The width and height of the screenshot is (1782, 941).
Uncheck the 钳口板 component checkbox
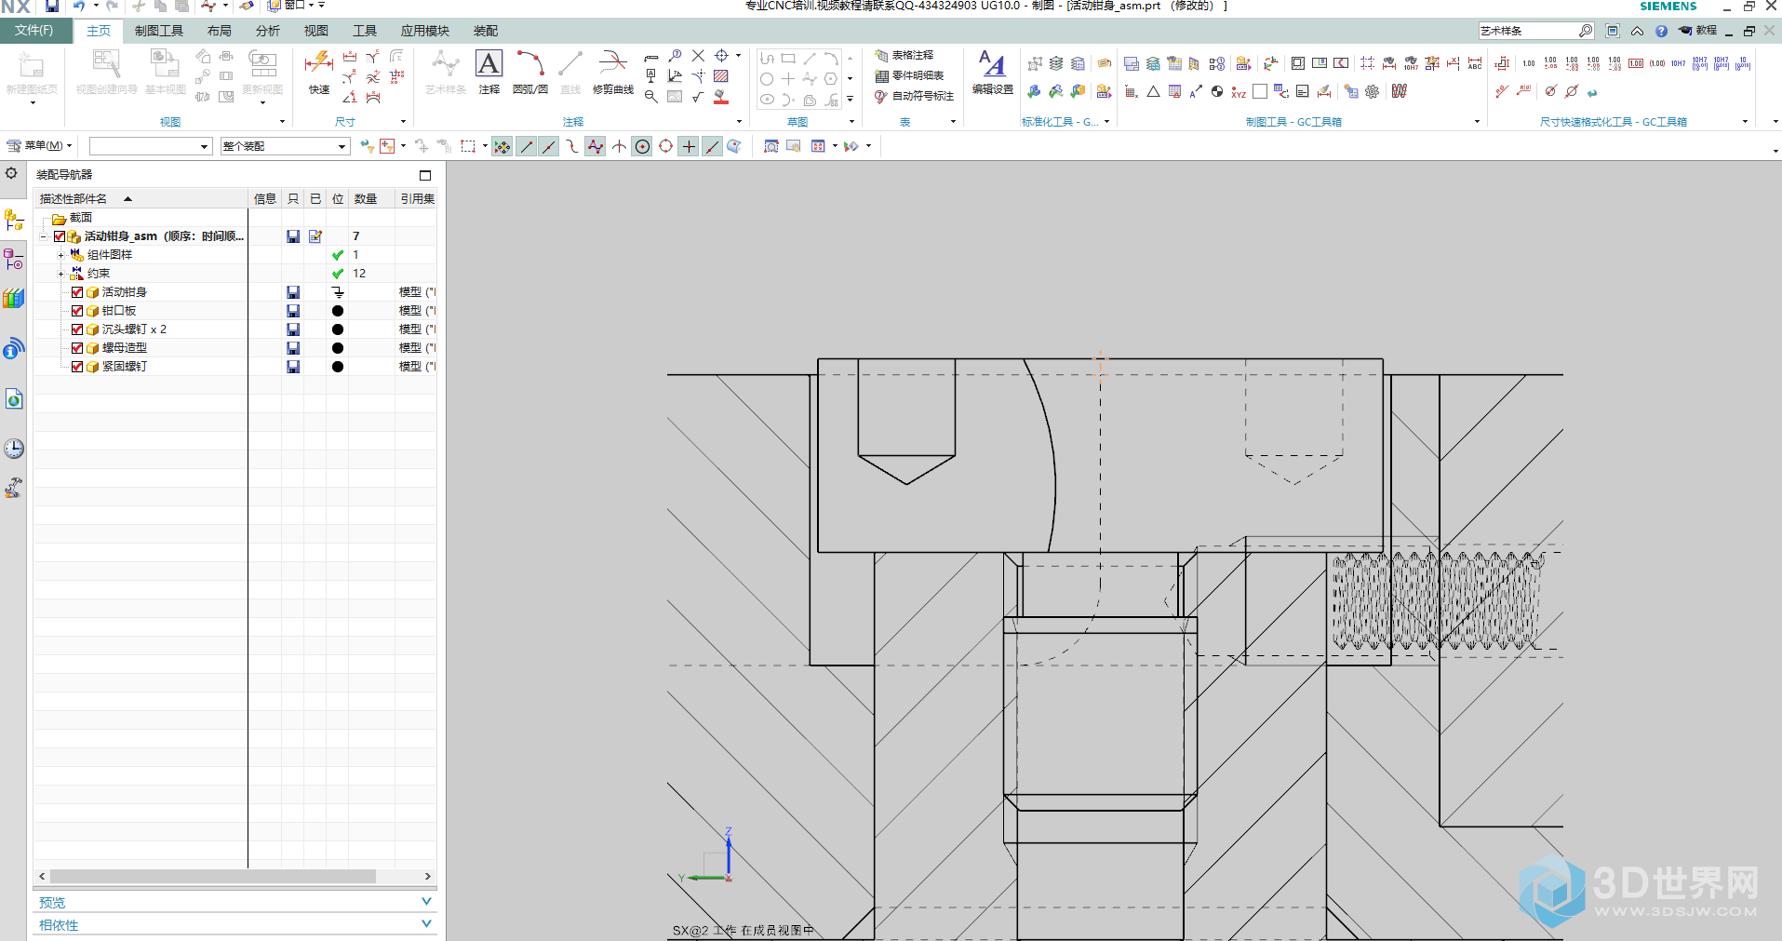pyautogui.click(x=77, y=311)
